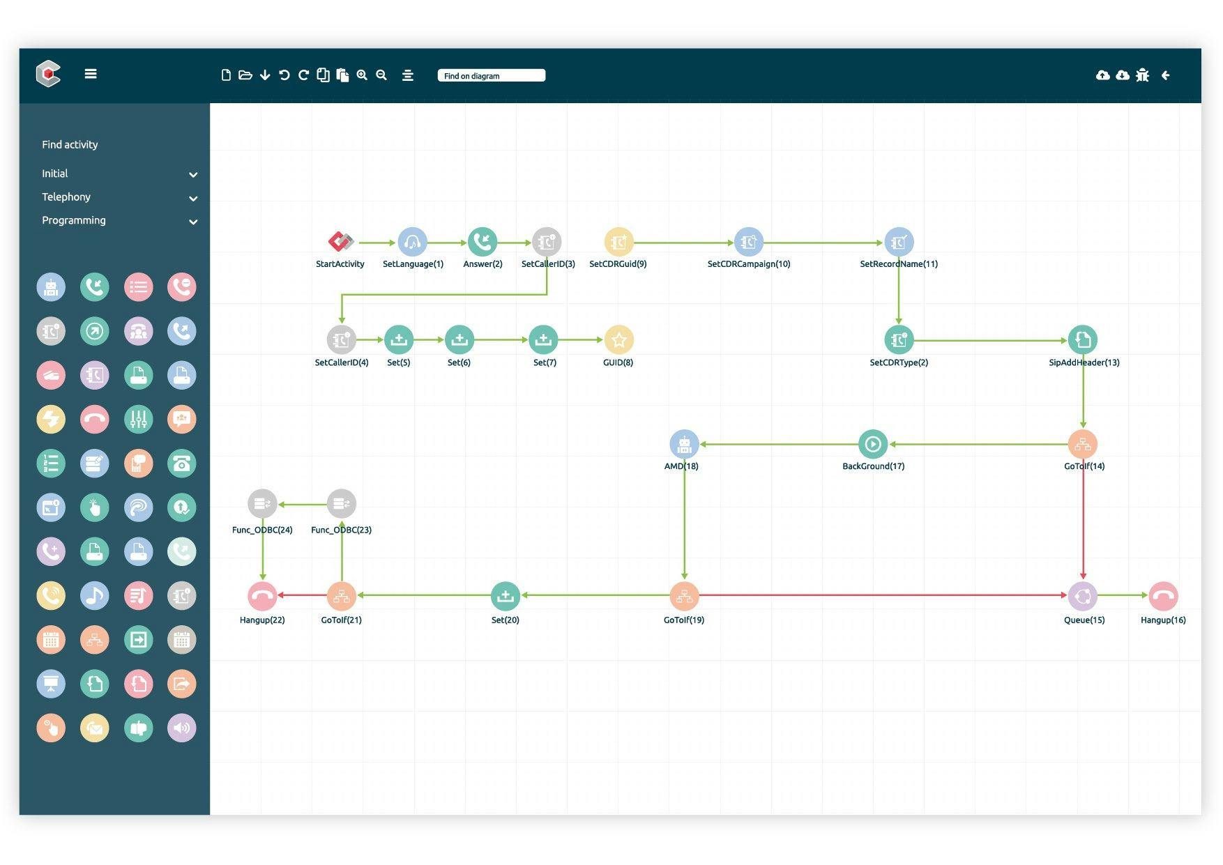Redo the undone action

point(303,75)
